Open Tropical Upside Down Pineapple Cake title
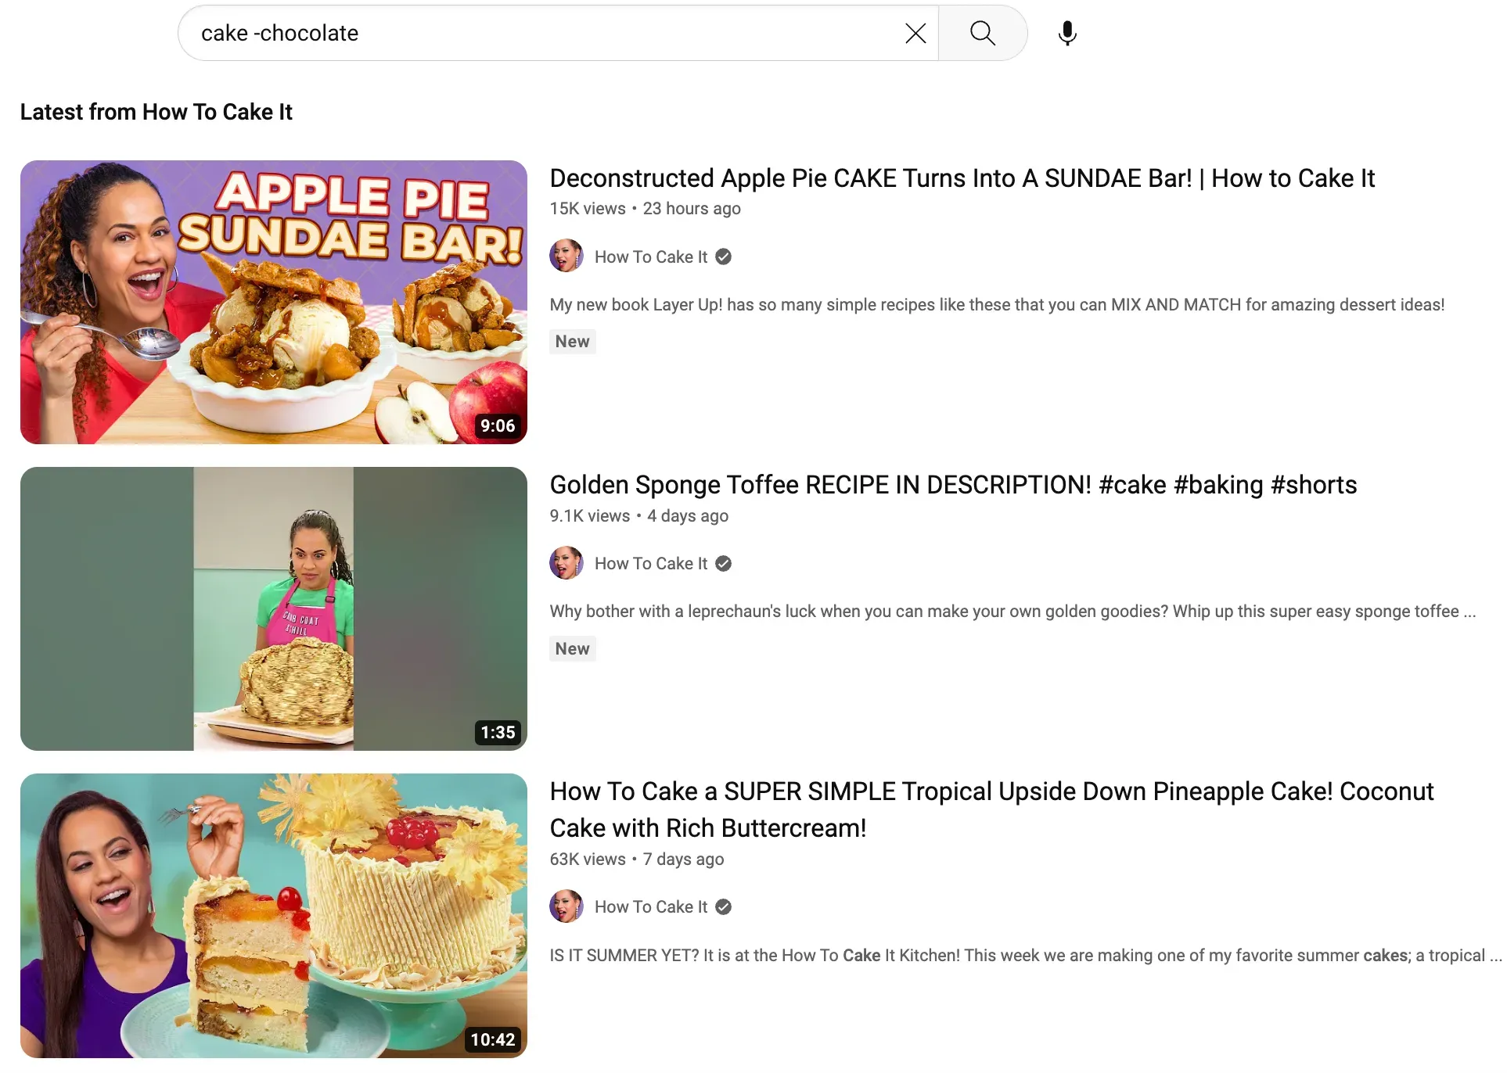The height and width of the screenshot is (1073, 1507). pos(991,809)
